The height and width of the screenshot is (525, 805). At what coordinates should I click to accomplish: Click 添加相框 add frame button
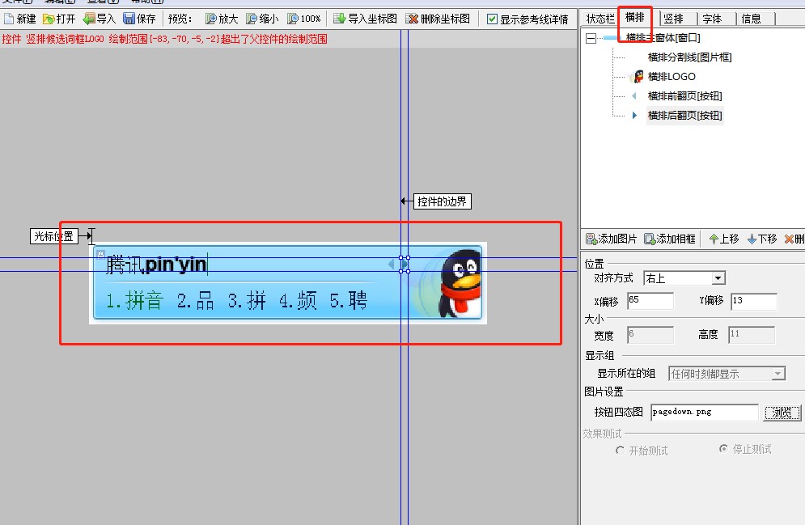(x=669, y=239)
